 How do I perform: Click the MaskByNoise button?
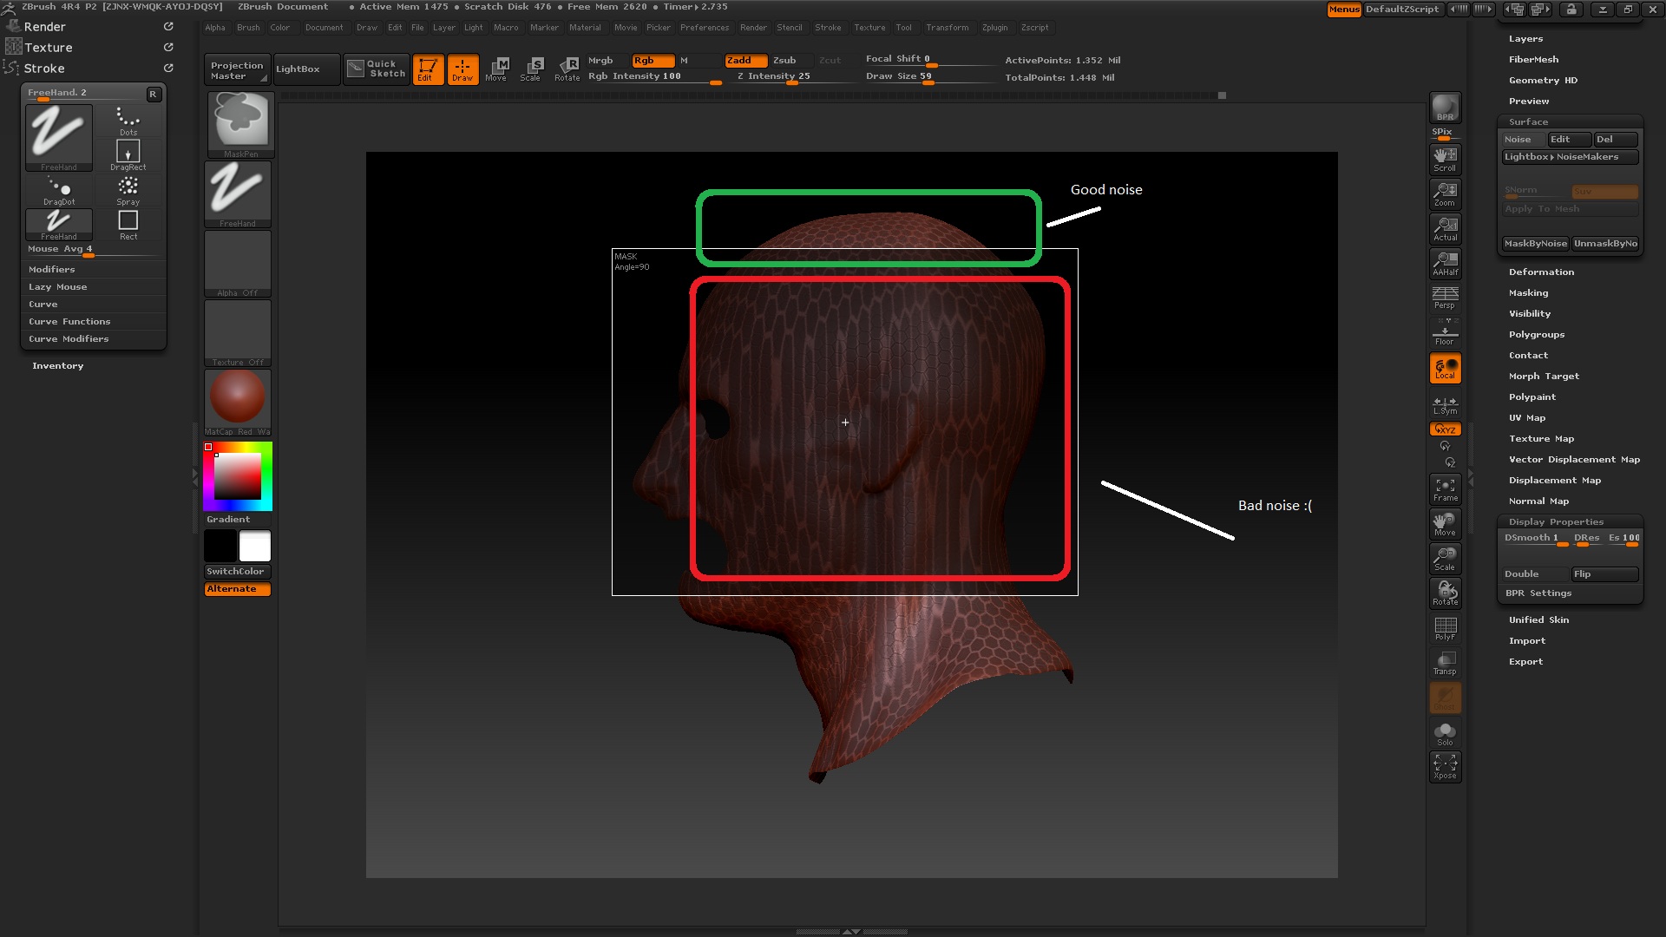pyautogui.click(x=1535, y=244)
